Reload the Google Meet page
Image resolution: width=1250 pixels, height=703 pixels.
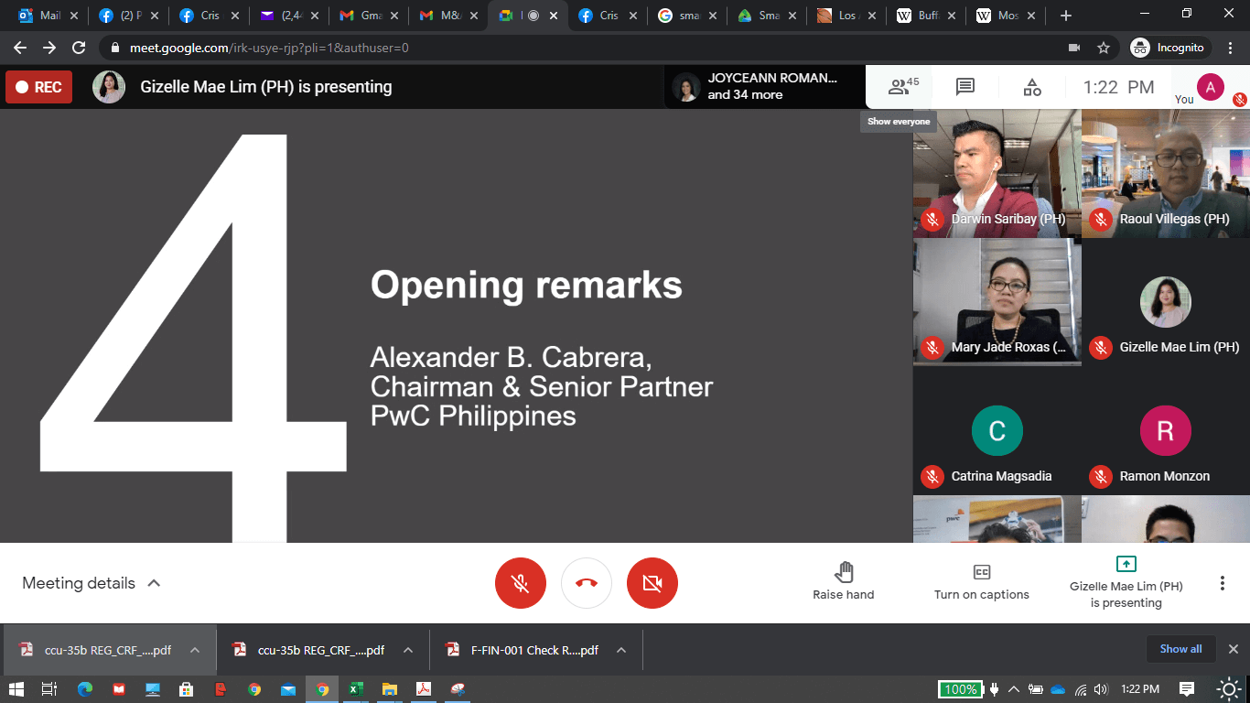(79, 48)
